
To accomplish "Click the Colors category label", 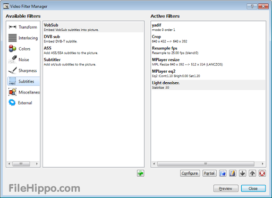I will click(24, 49).
